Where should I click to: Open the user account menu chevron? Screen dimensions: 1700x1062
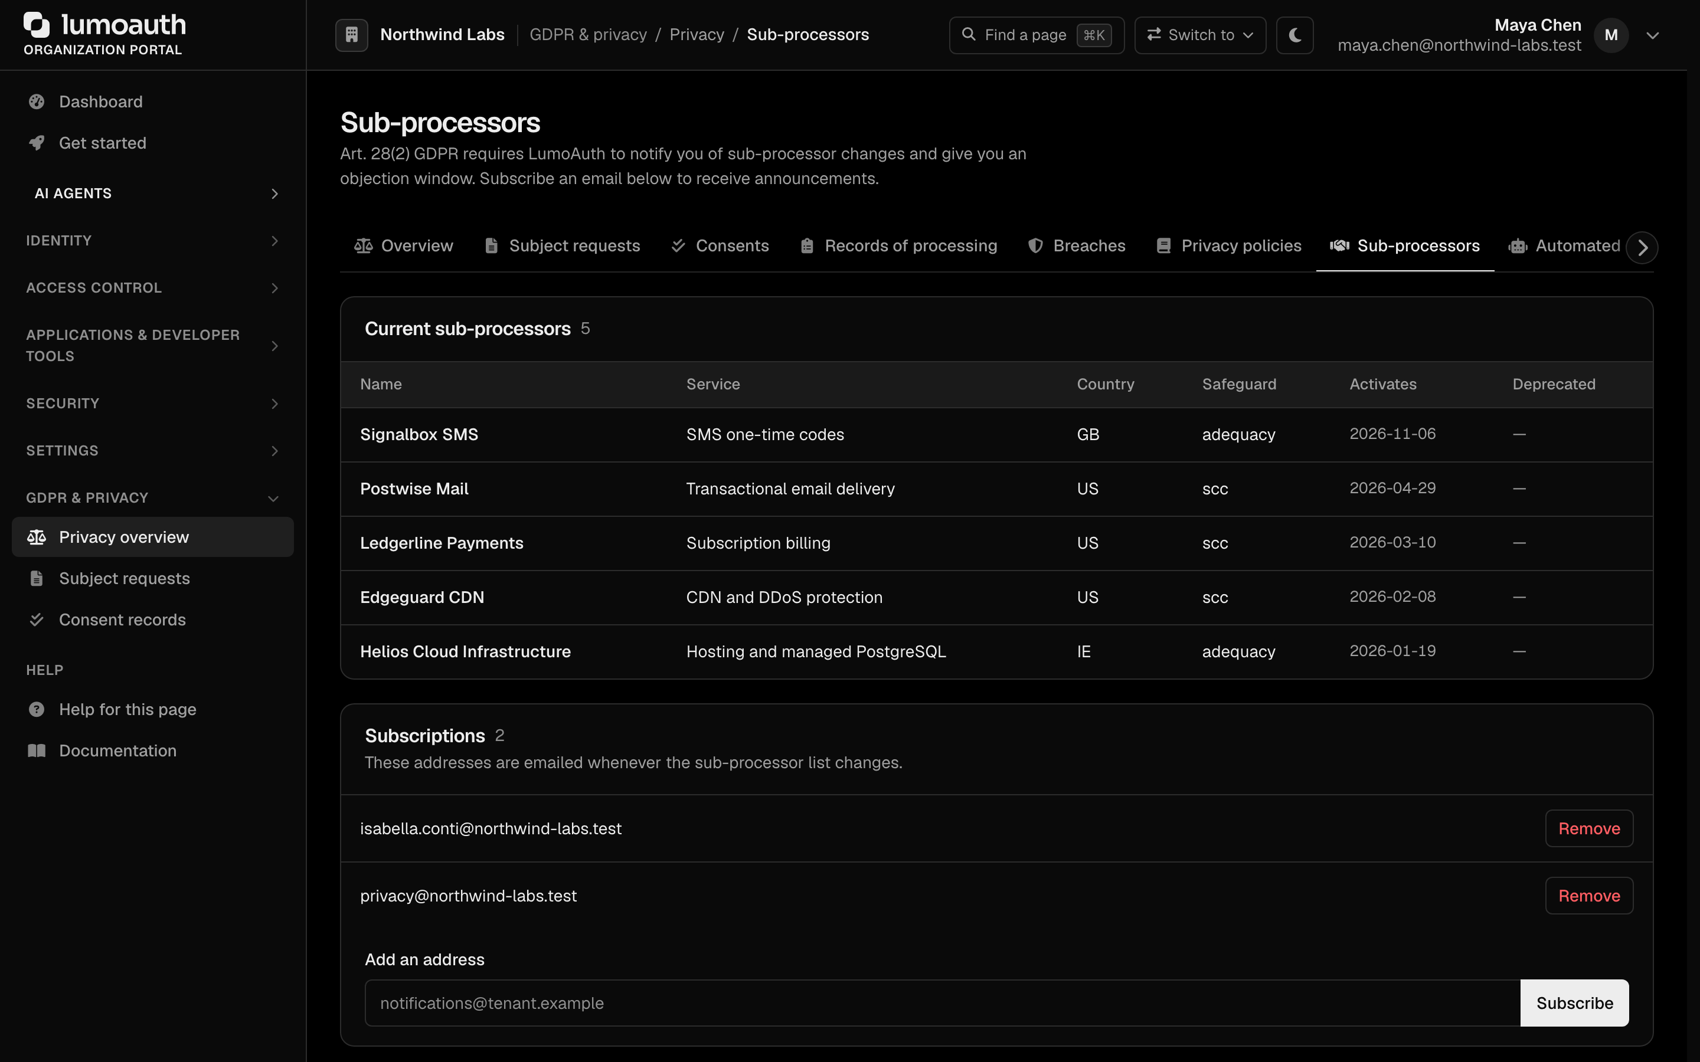pos(1652,35)
